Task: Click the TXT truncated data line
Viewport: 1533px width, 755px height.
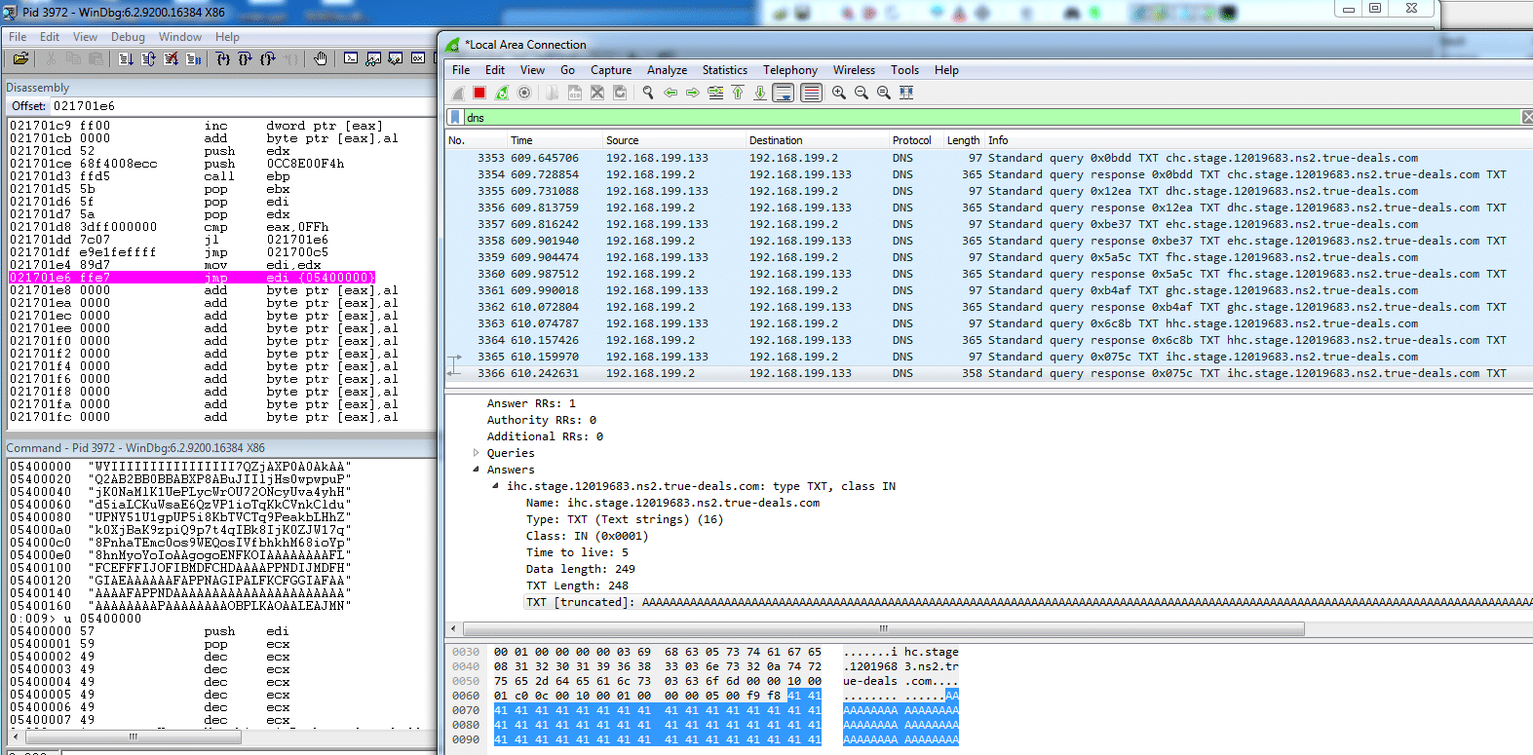Action: (x=1029, y=602)
